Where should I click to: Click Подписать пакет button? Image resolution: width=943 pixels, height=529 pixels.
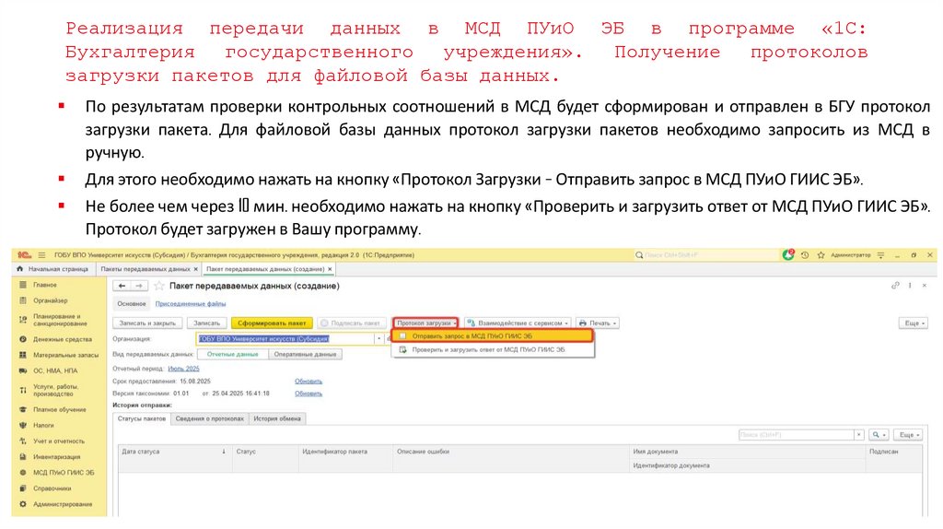[x=352, y=323]
